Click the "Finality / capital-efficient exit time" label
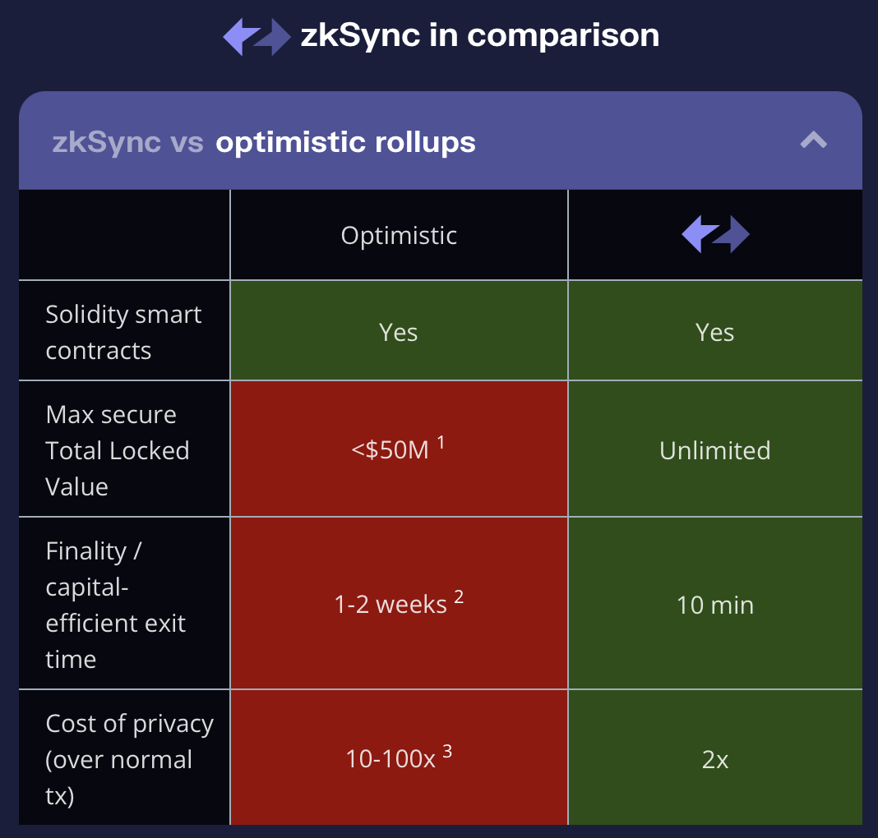This screenshot has height=838, width=878. tap(116, 605)
